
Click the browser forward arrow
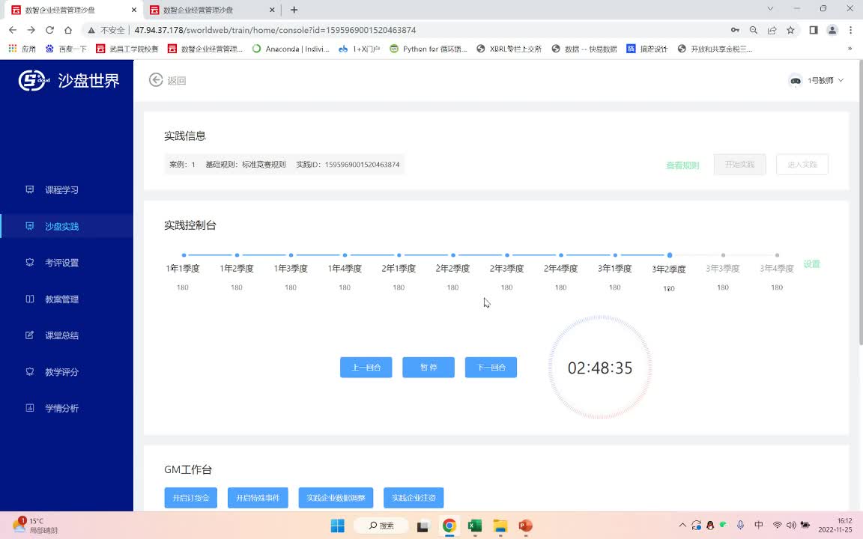31,30
